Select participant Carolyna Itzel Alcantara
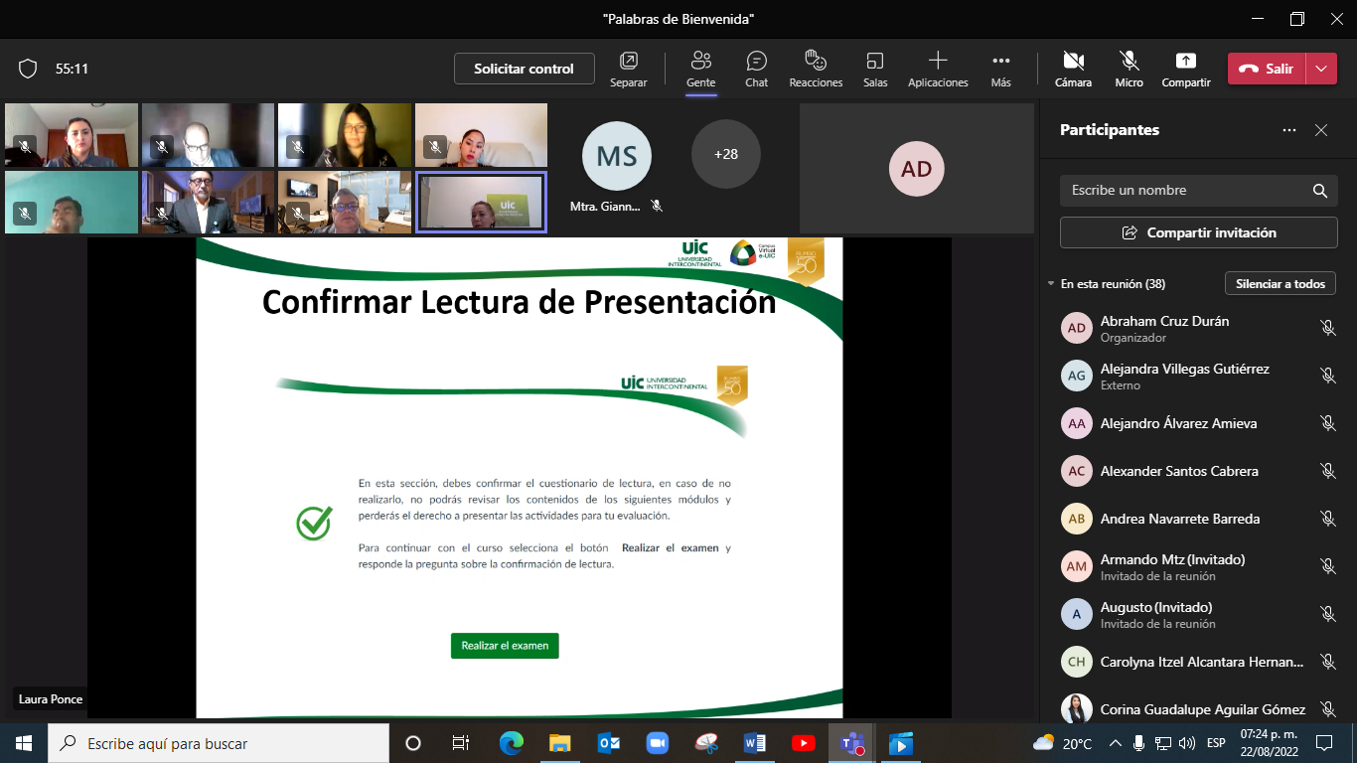 (1199, 662)
